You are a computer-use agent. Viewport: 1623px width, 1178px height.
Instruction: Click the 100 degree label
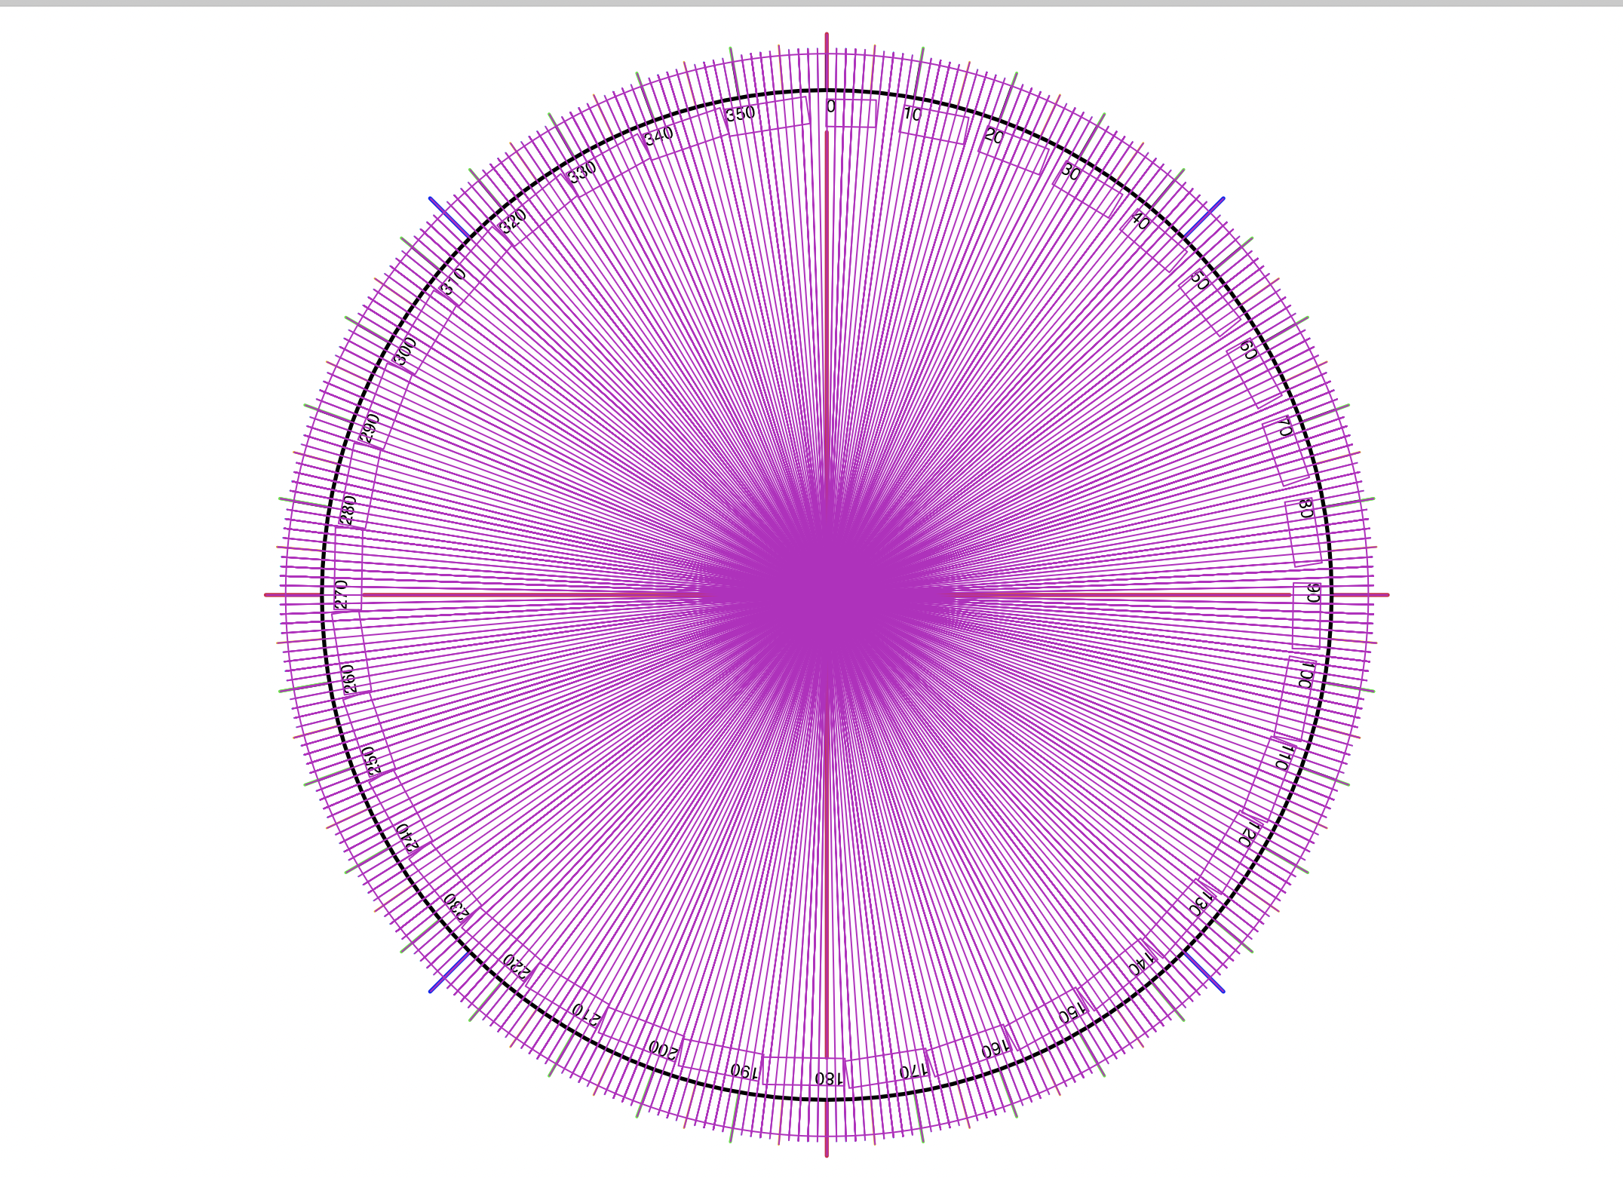click(x=1306, y=676)
